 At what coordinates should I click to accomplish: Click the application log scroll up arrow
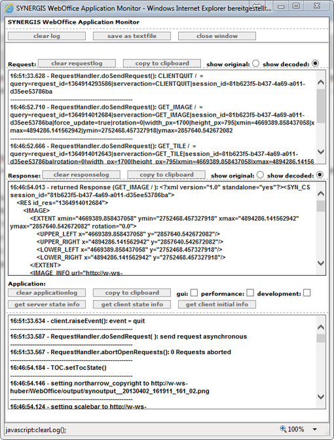pyautogui.click(x=320, y=327)
